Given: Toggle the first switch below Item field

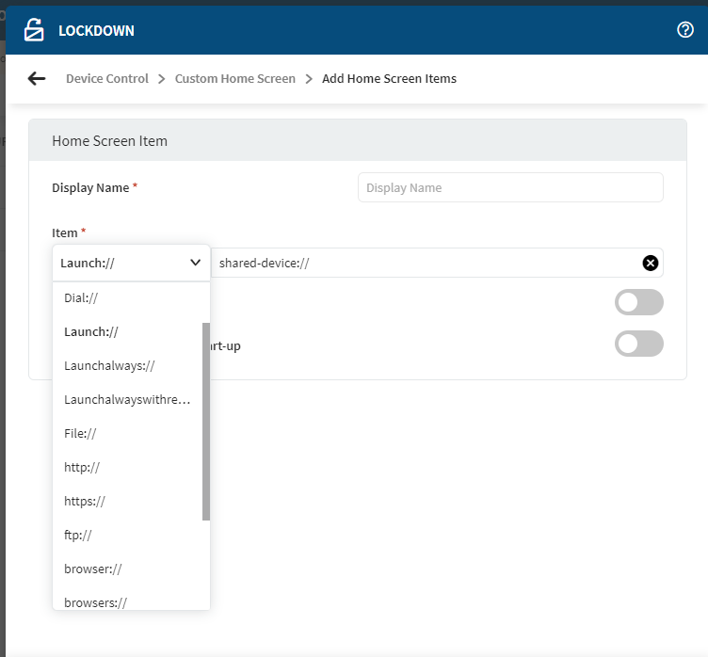Looking at the screenshot, I should 638,302.
